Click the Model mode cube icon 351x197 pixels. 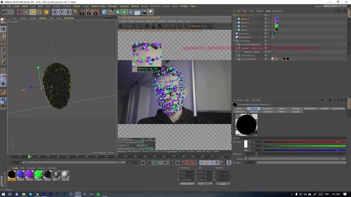(x=3, y=29)
